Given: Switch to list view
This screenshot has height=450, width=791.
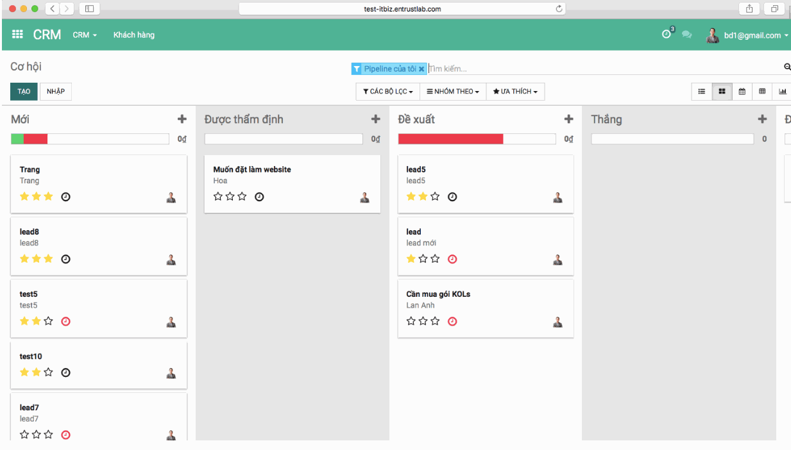Looking at the screenshot, I should (x=702, y=92).
